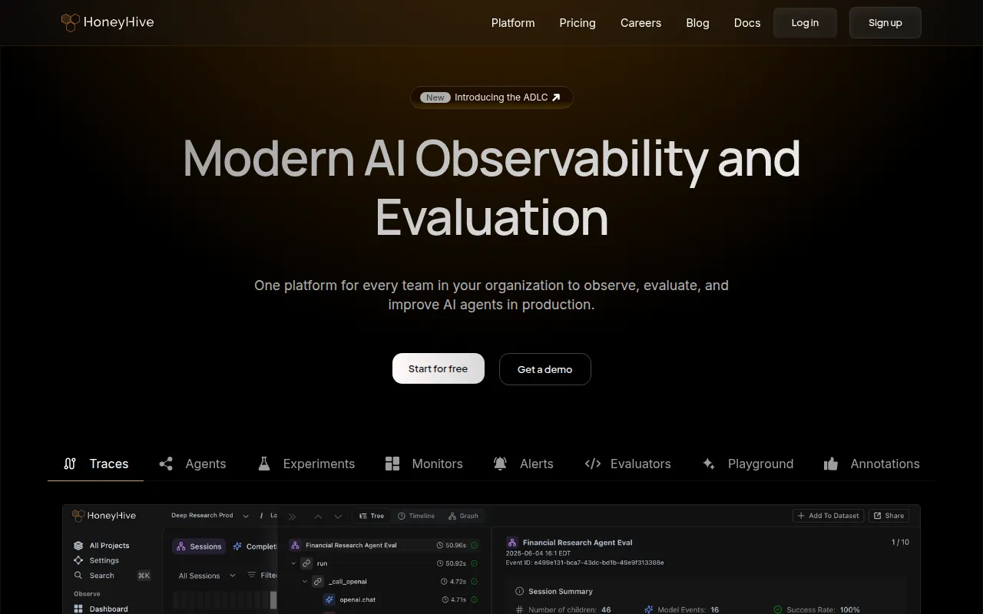Viewport: 983px width, 614px height.
Task: Click the 1 / 10 pager text
Action: coord(900,542)
